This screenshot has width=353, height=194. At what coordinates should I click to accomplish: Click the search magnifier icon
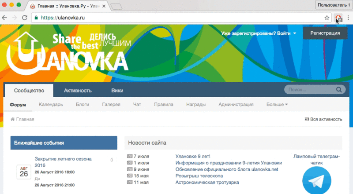[339, 90]
